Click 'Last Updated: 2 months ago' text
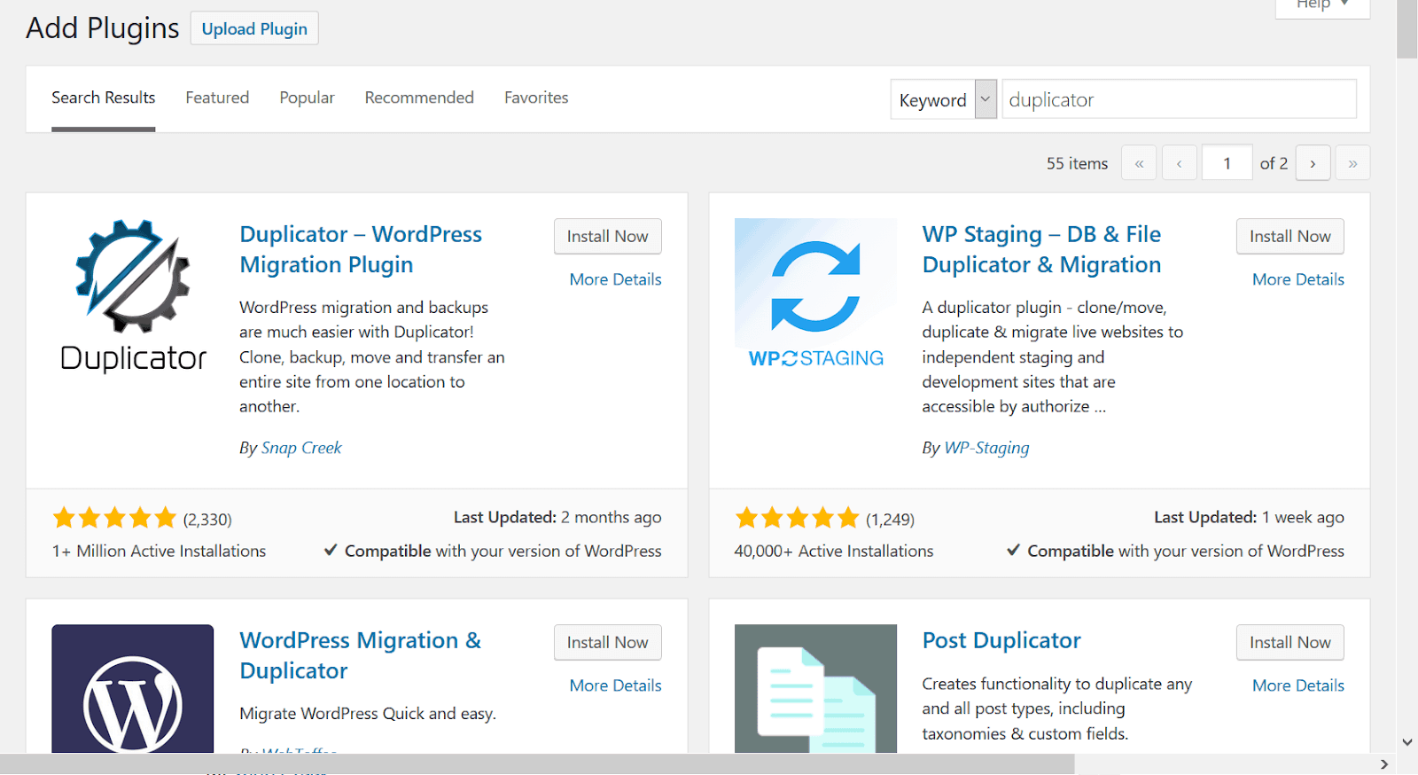 coord(557,517)
